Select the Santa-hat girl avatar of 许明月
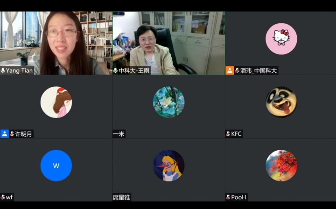The height and width of the screenshot is (209, 336). point(56,102)
